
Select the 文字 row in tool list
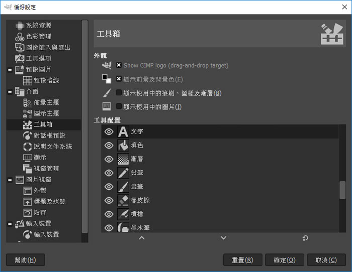pyautogui.click(x=220, y=131)
